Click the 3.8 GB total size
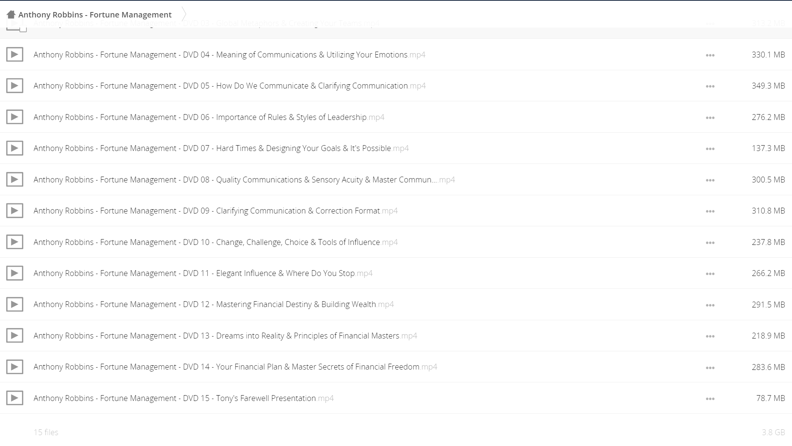Screen dimensions: 792x446 coord(773,432)
